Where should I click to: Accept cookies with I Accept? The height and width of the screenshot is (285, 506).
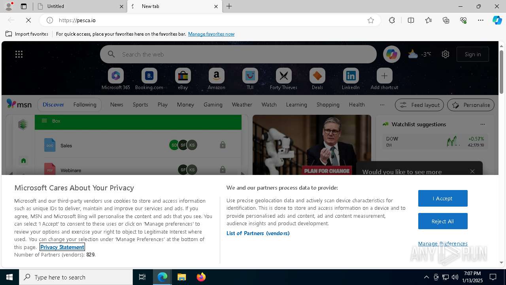point(443,198)
